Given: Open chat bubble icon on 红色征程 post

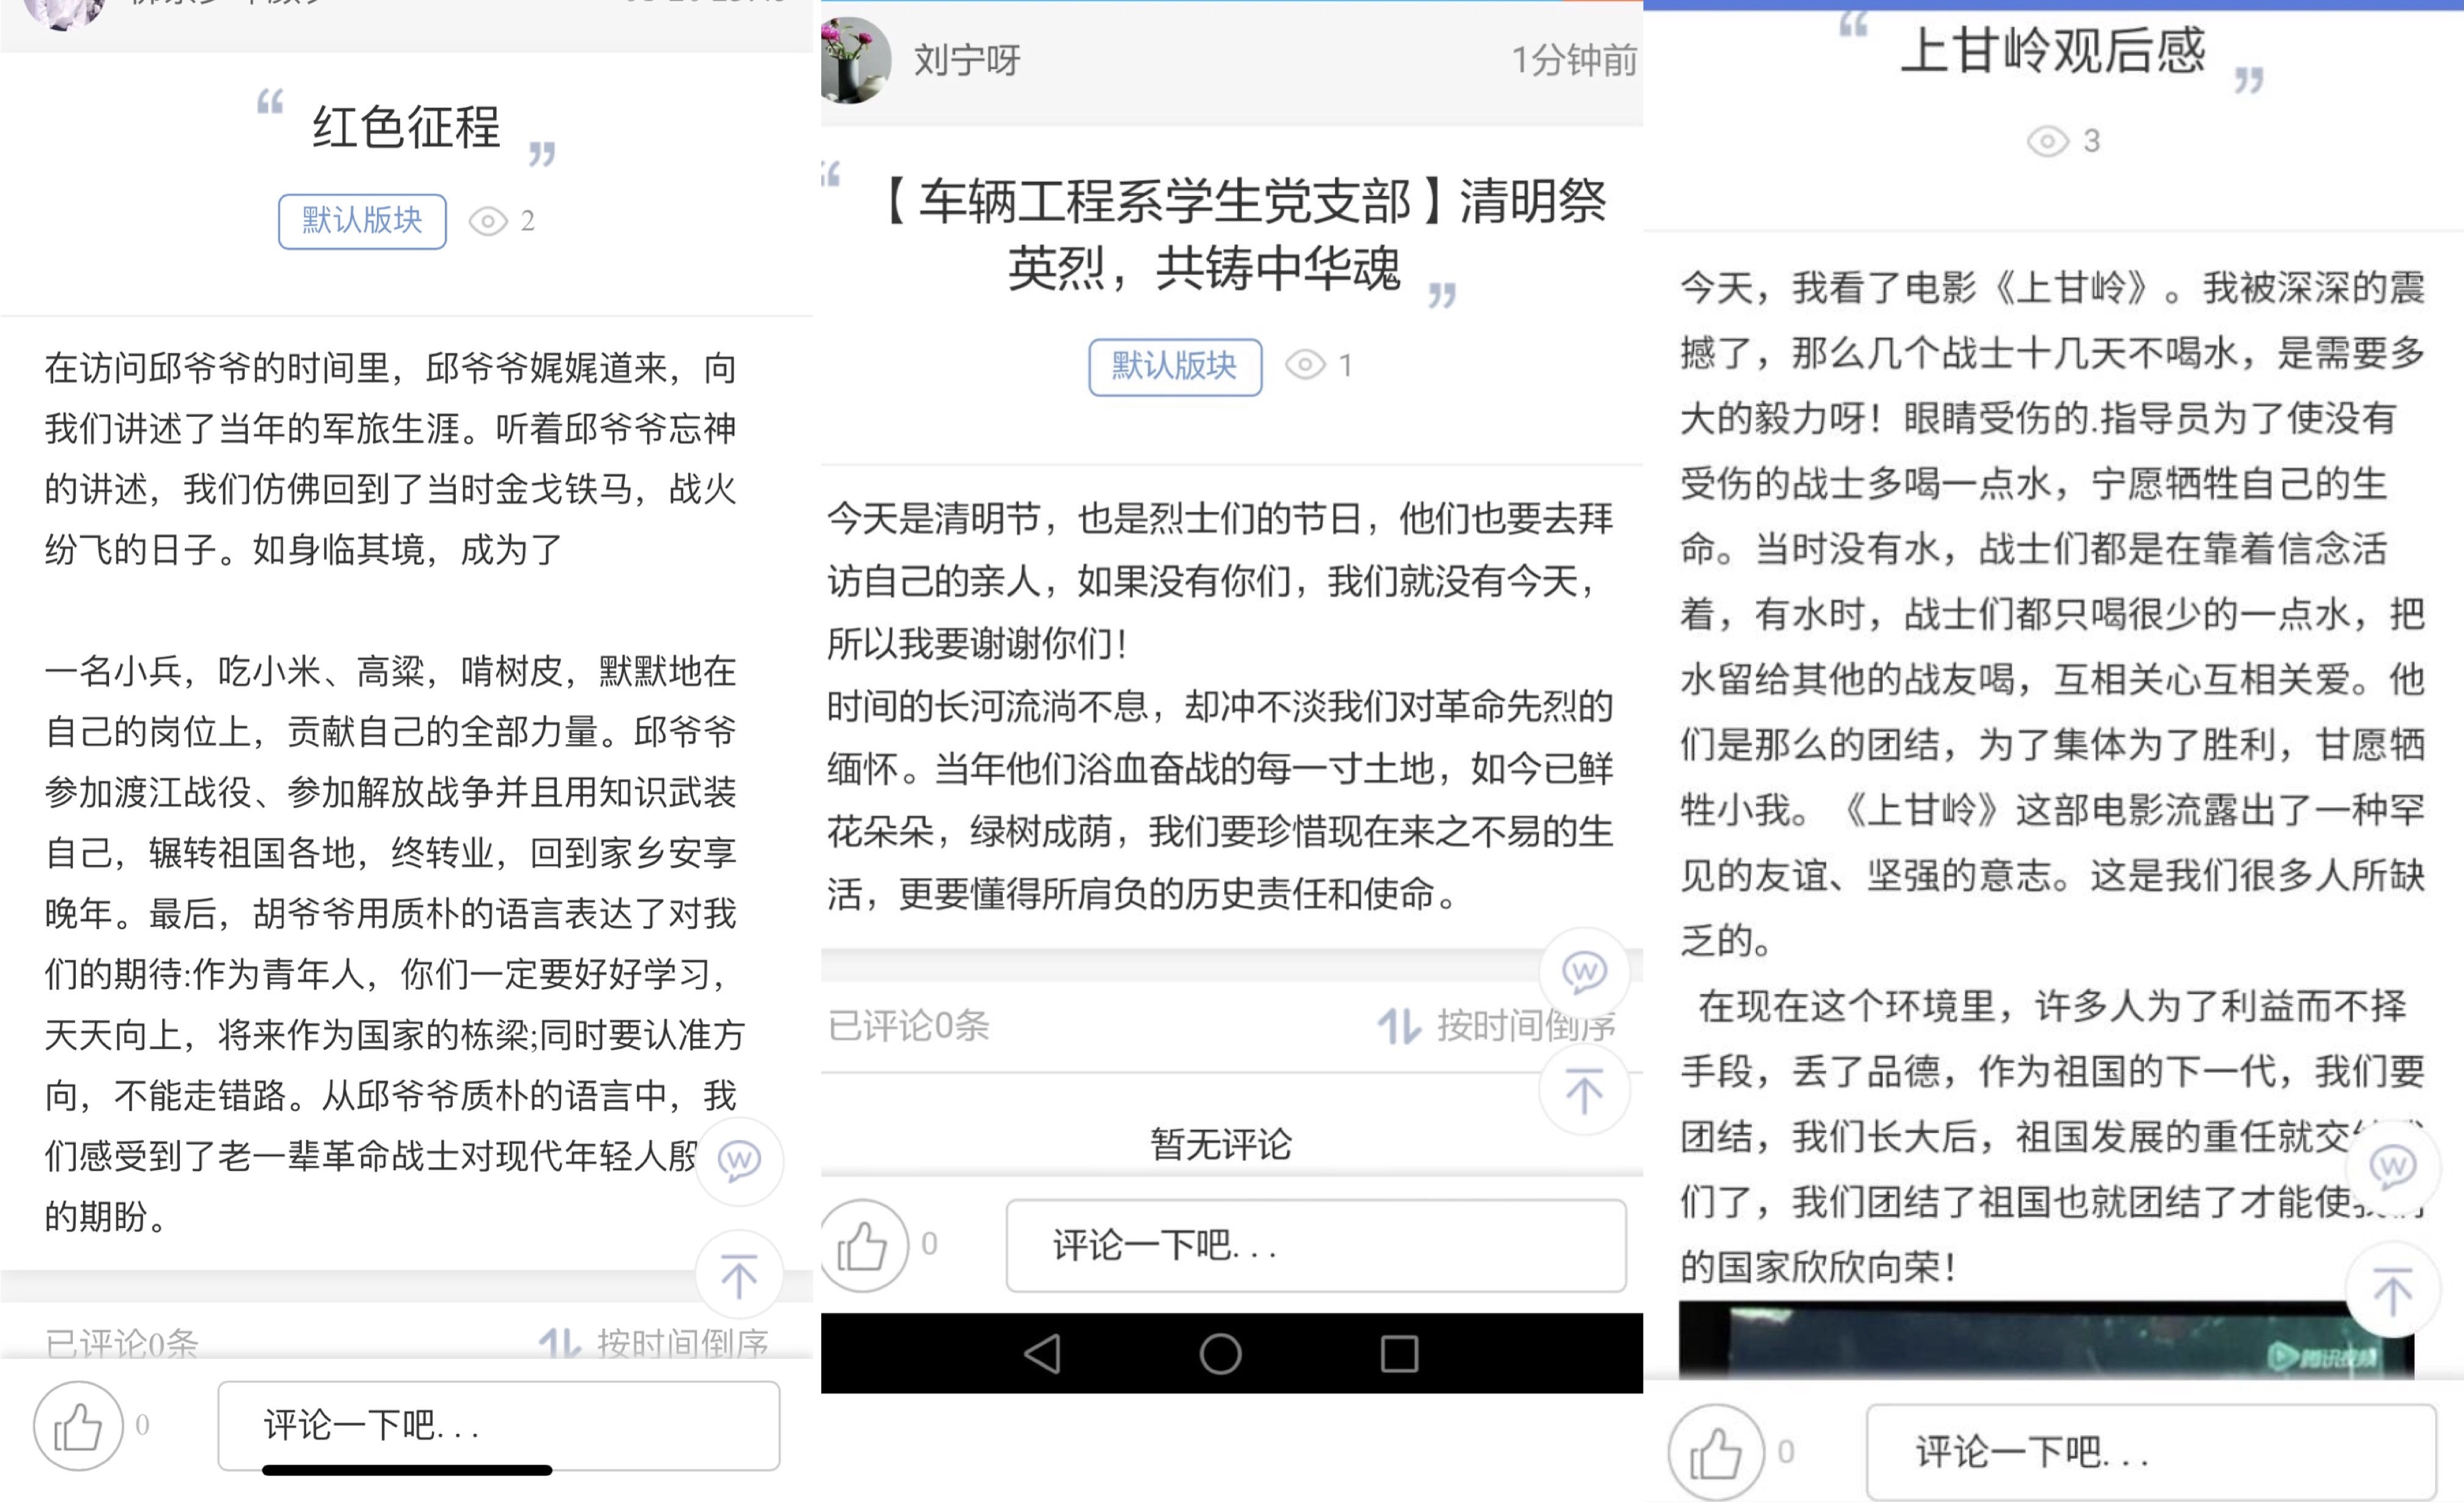Looking at the screenshot, I should click(739, 1161).
